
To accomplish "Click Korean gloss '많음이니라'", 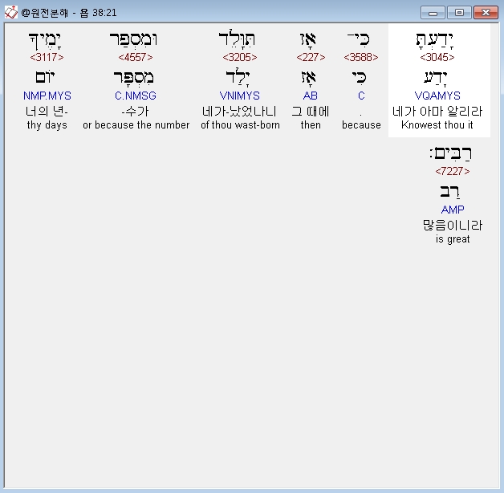I will point(453,225).
